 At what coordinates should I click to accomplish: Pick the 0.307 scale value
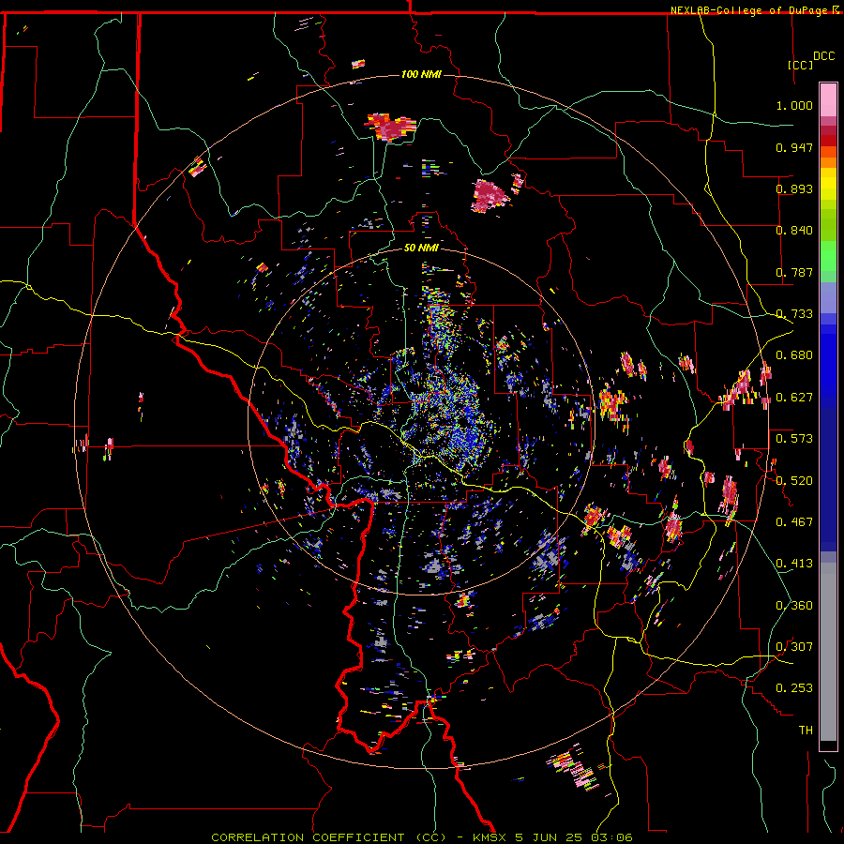794,647
